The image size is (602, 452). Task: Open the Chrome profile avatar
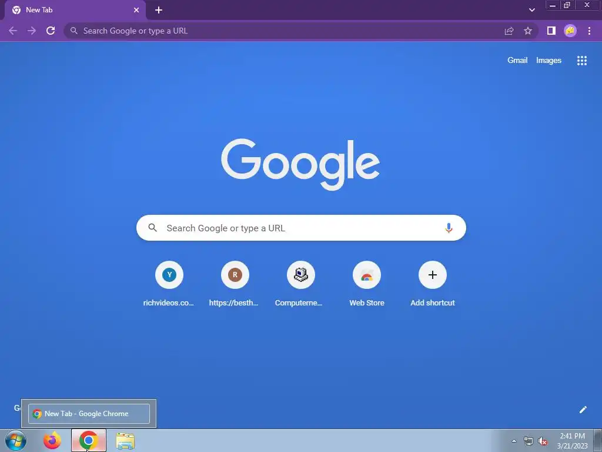[x=570, y=31]
